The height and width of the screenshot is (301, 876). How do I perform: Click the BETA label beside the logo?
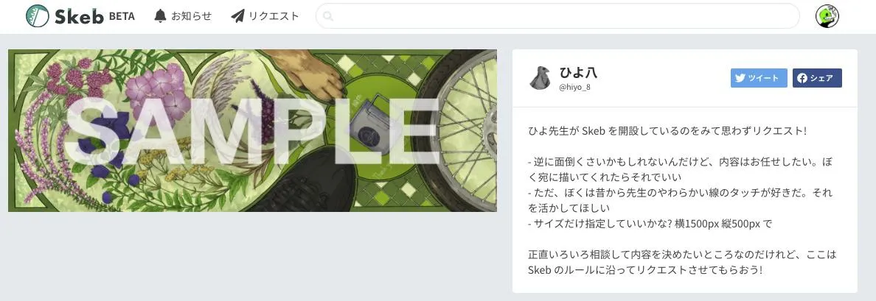coord(122,17)
